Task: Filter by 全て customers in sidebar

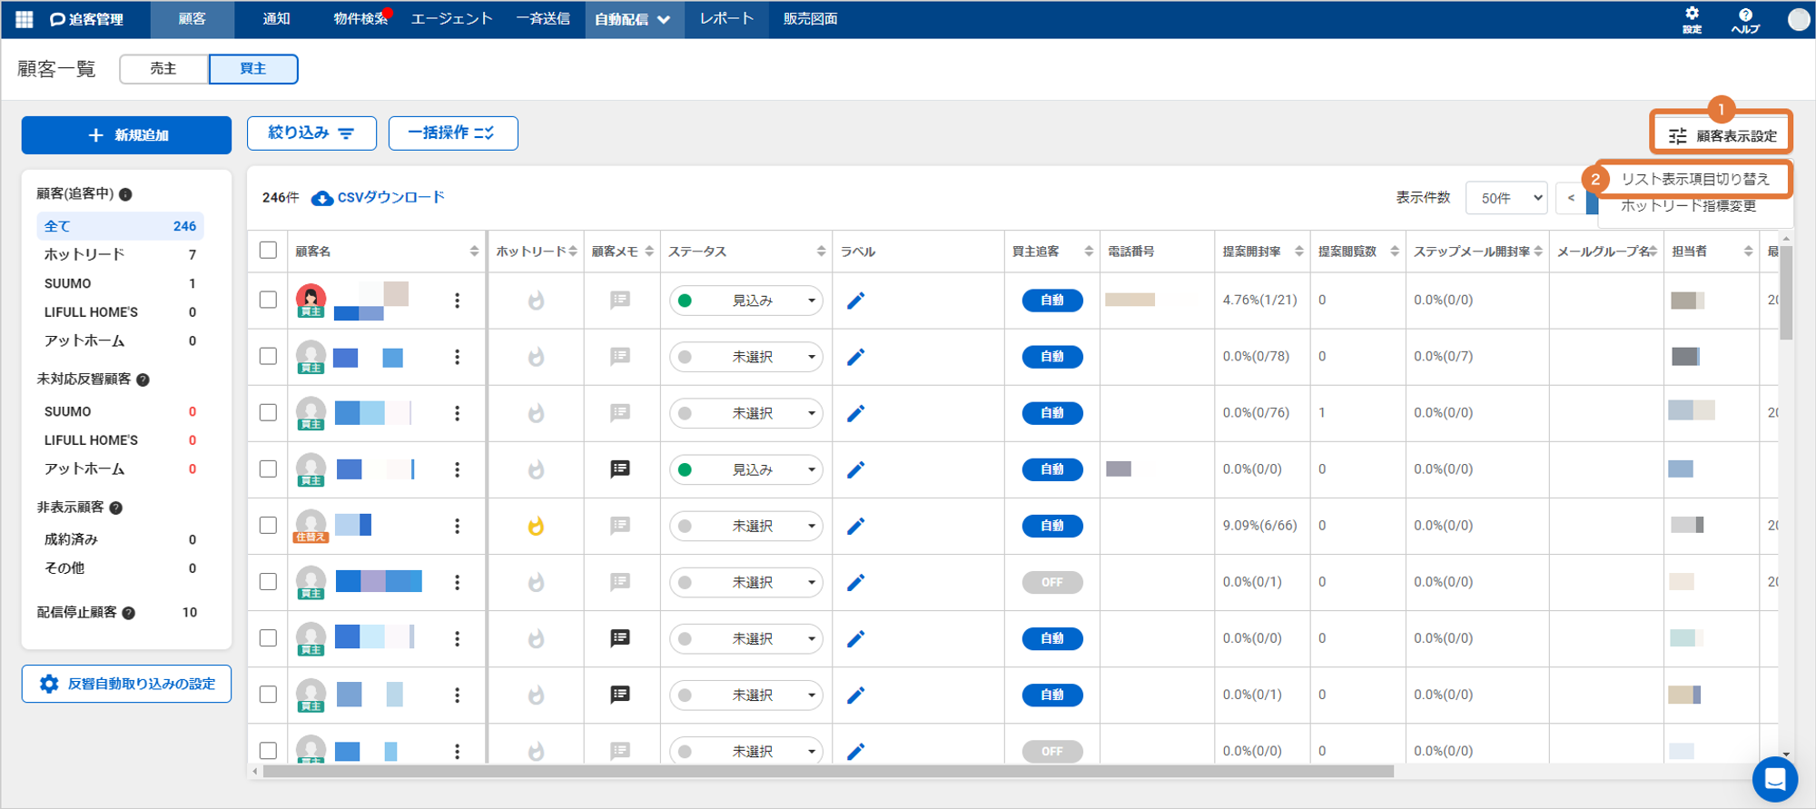Action: click(120, 226)
